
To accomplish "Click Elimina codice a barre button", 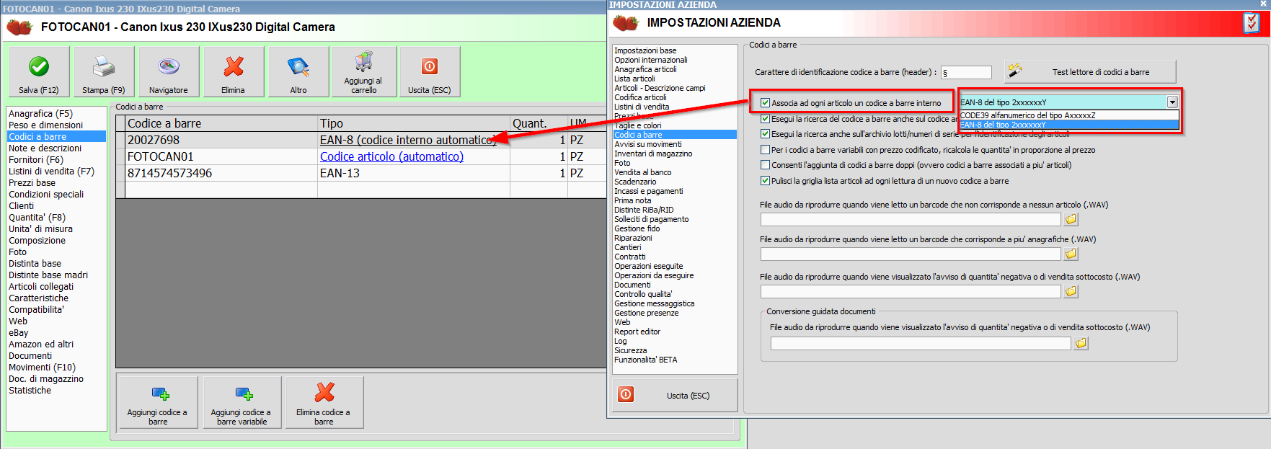I will pos(324,402).
